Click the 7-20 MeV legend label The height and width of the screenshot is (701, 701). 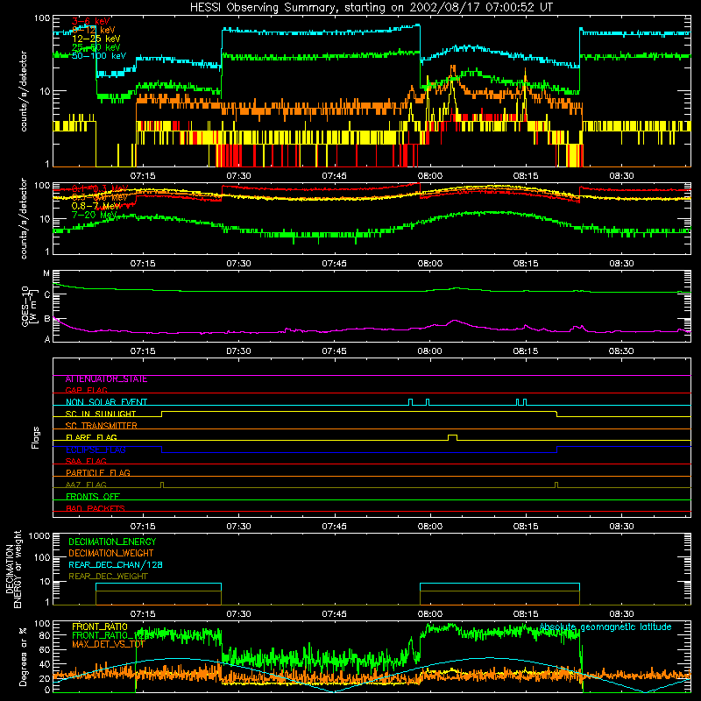tap(94, 215)
